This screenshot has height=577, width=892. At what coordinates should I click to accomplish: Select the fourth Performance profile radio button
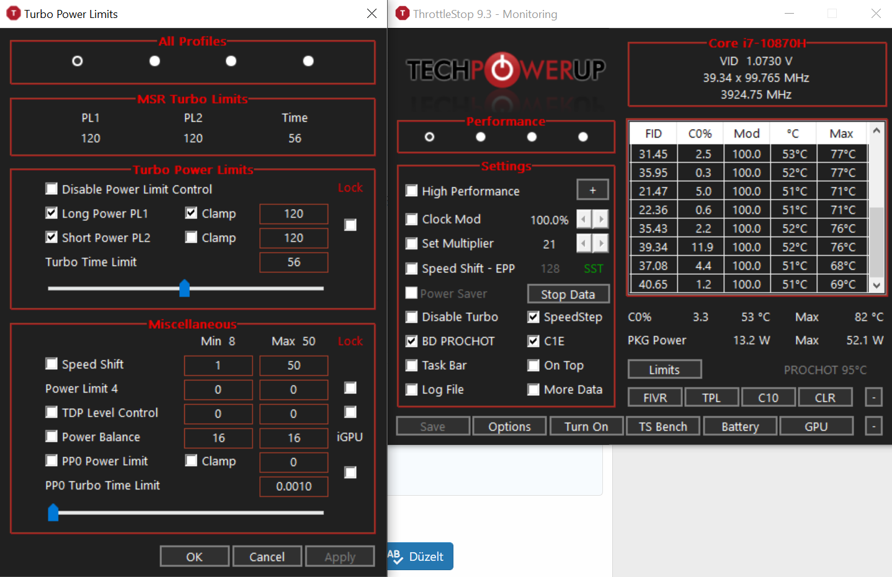(583, 136)
